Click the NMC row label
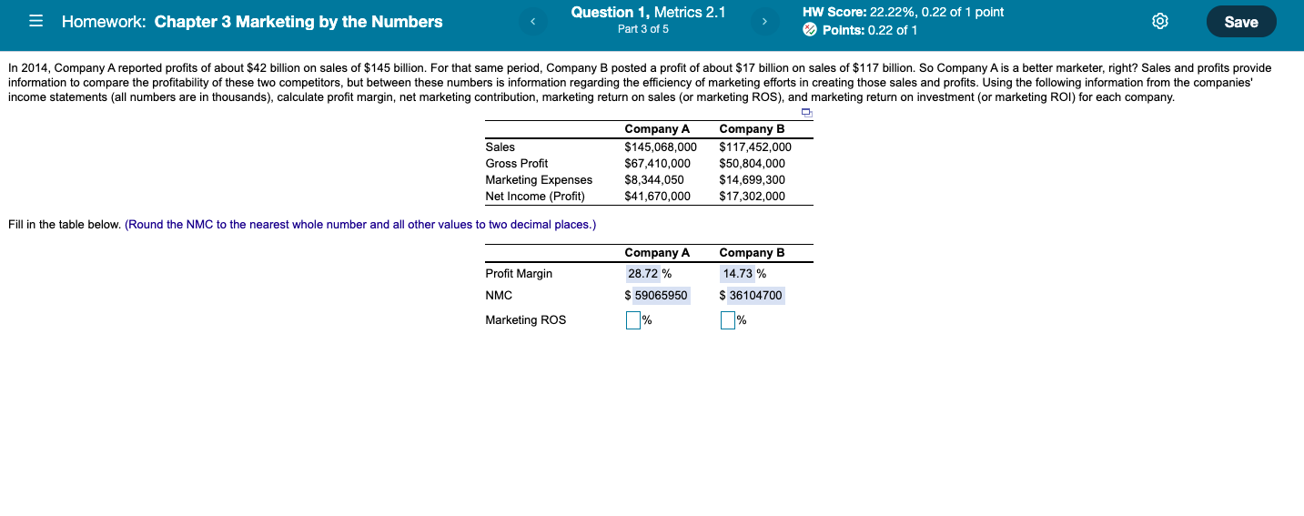This screenshot has height=516, width=1304. (x=499, y=295)
